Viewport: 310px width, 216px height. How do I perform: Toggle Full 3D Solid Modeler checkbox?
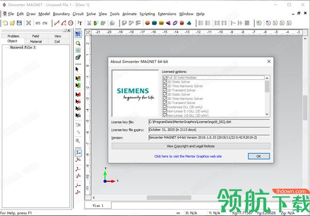point(165,78)
